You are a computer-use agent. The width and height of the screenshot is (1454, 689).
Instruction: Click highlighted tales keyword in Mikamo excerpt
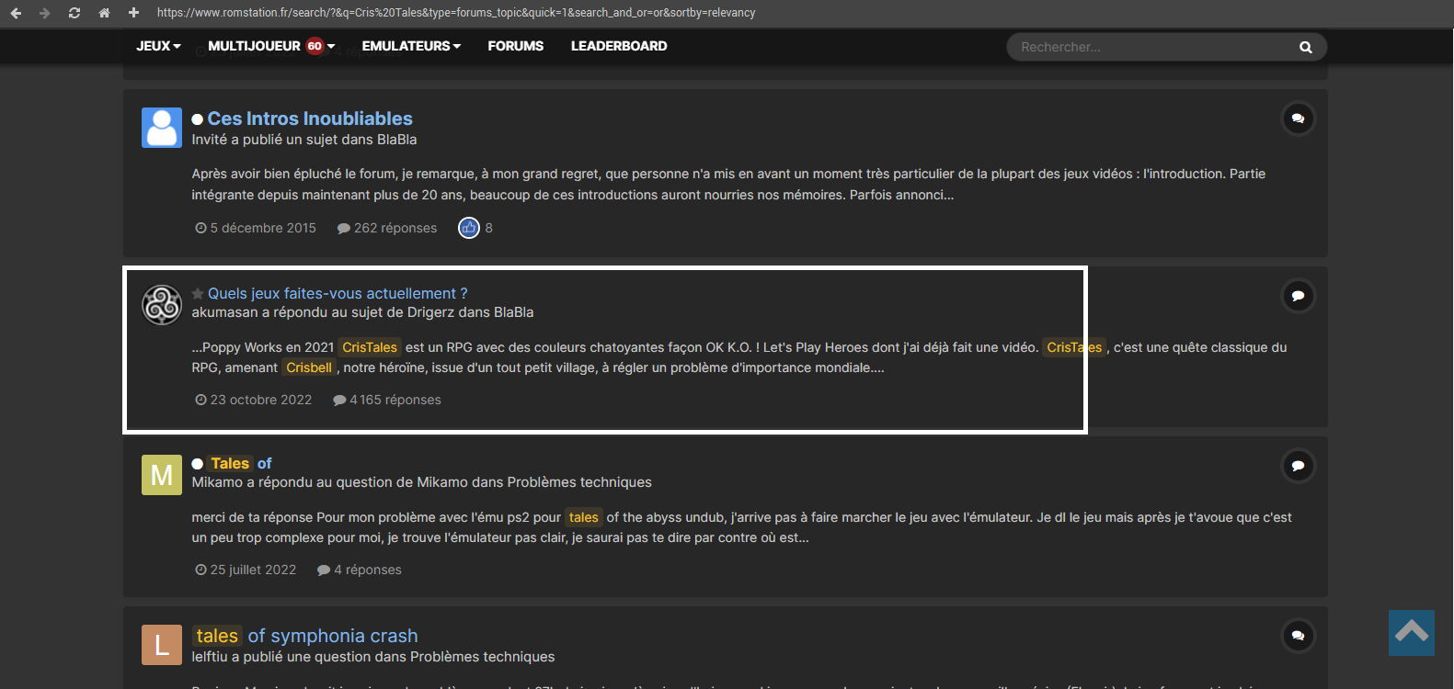pyautogui.click(x=584, y=517)
